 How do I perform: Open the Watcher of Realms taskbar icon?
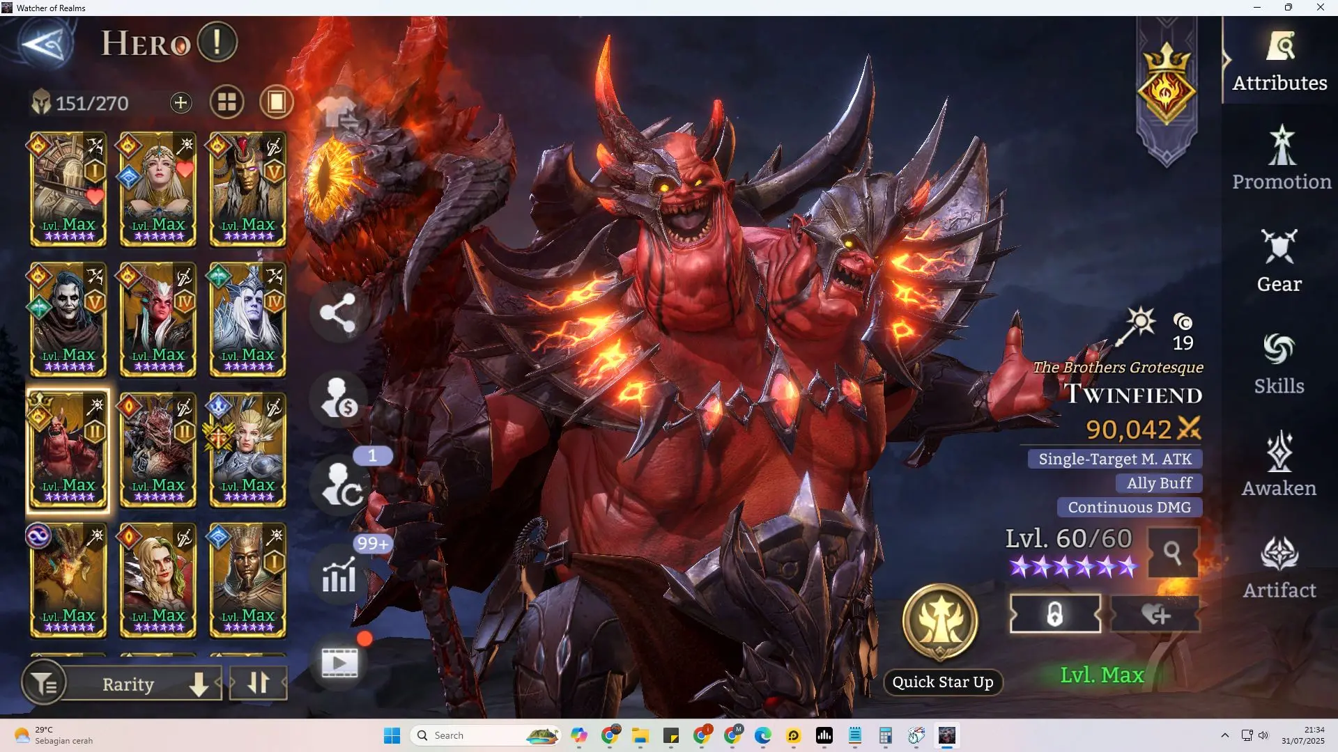pos(946,735)
